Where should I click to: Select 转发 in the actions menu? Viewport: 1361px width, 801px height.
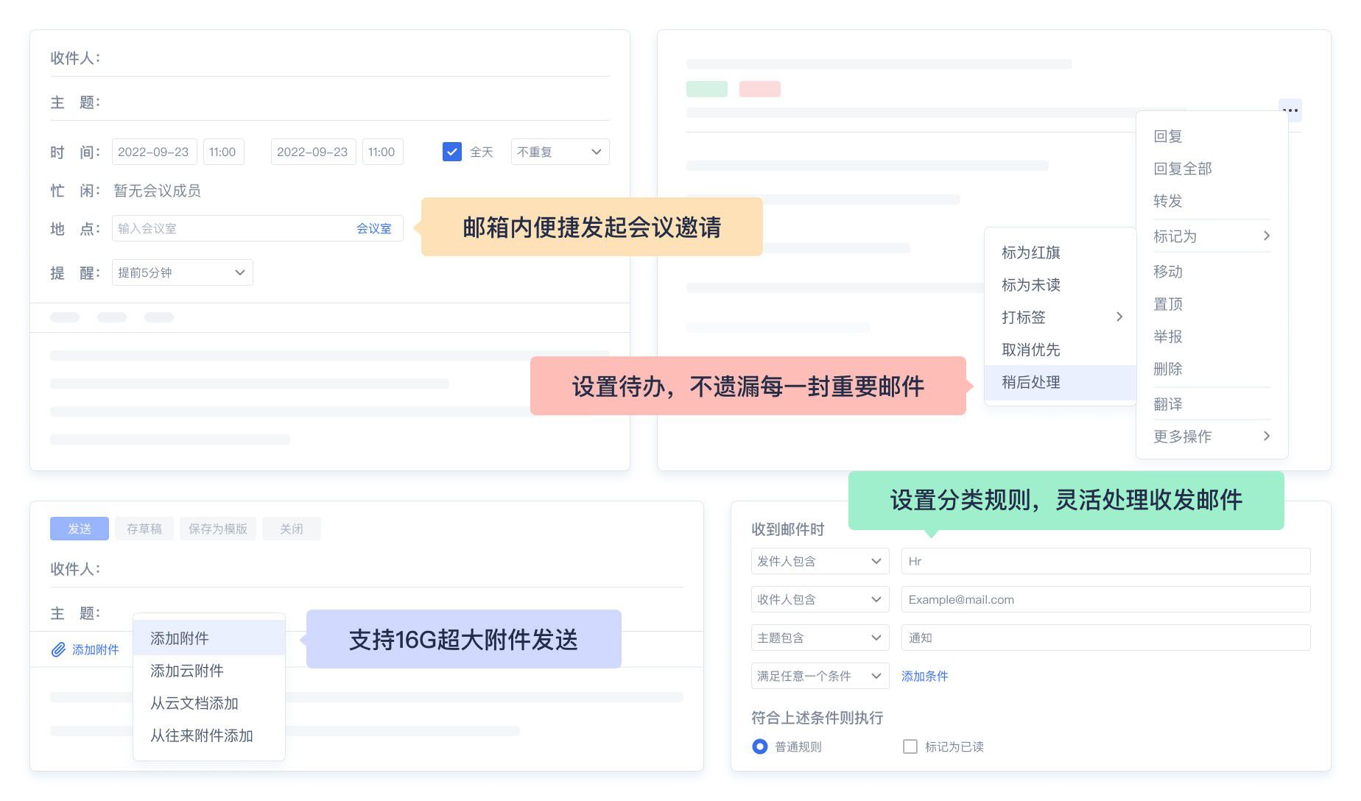click(1167, 201)
